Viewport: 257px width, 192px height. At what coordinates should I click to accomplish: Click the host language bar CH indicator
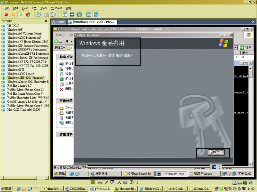(x=93, y=182)
